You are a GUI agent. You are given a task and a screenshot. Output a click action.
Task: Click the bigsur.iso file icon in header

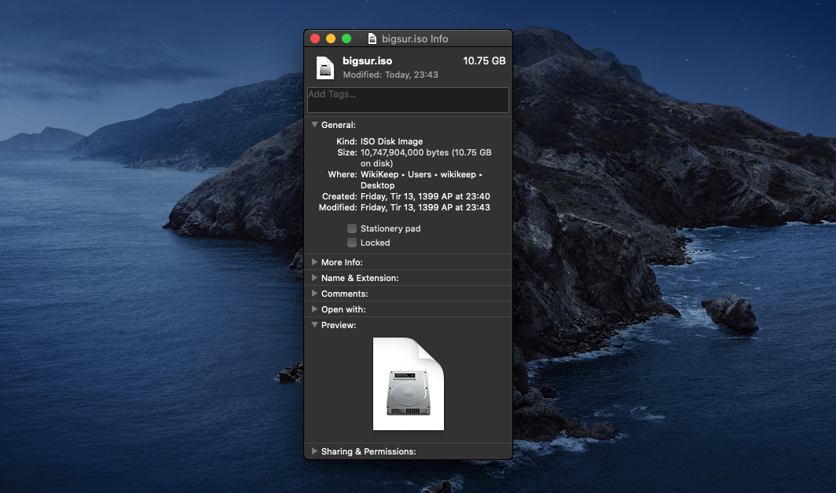coord(324,68)
